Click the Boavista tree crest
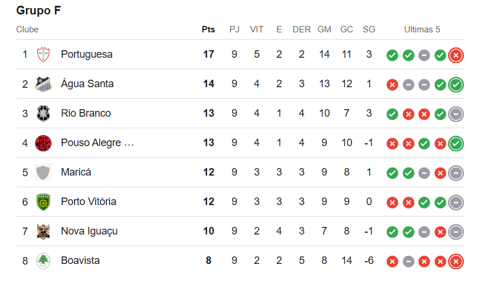Image resolution: width=481 pixels, height=283 pixels. pos(43,261)
